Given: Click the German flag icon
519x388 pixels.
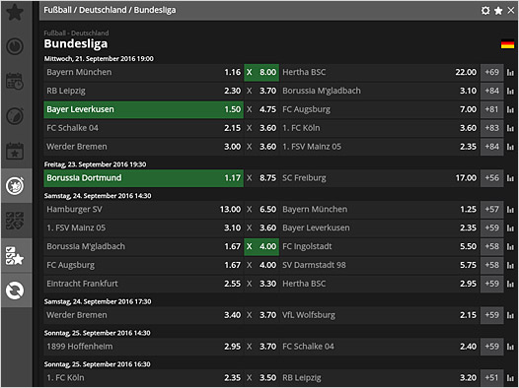Looking at the screenshot, I should (507, 44).
